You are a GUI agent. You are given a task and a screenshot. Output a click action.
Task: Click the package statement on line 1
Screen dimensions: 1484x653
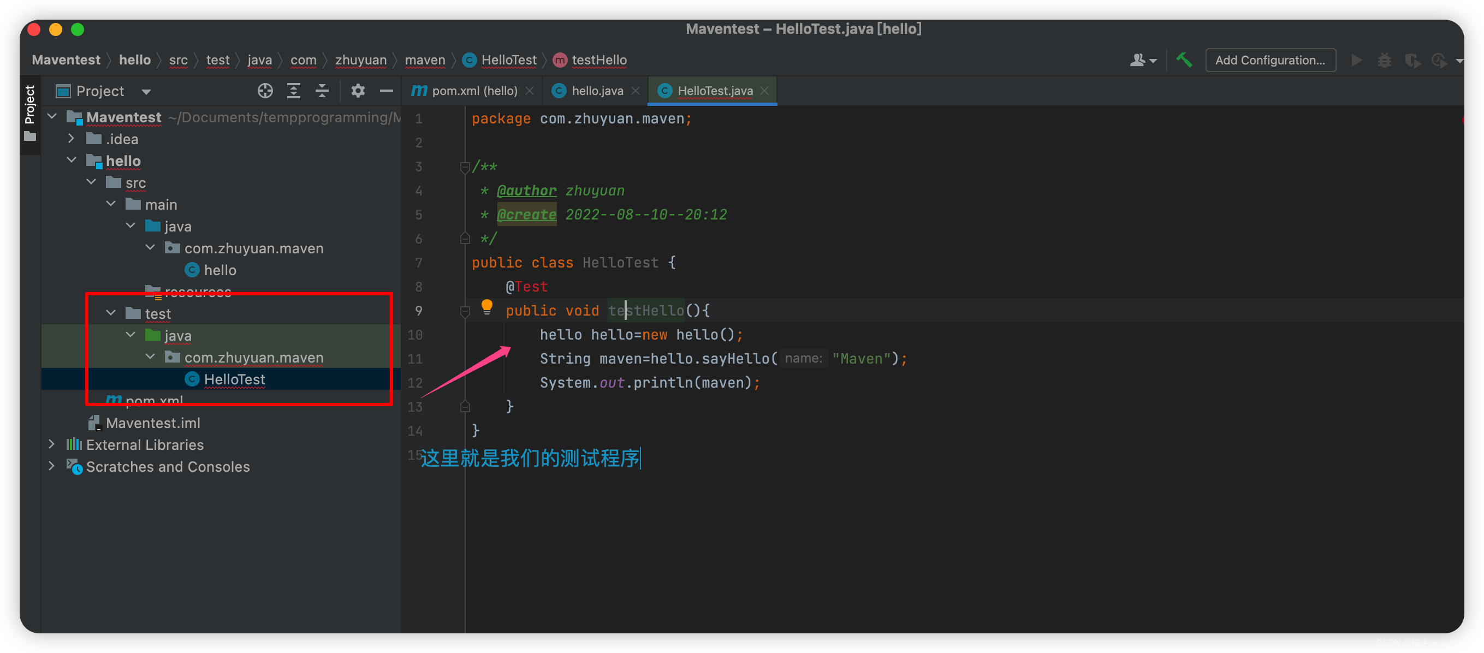point(581,118)
